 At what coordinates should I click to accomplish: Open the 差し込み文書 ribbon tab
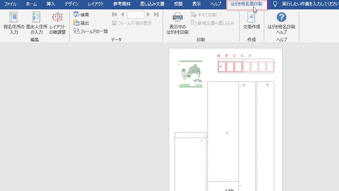click(152, 4)
